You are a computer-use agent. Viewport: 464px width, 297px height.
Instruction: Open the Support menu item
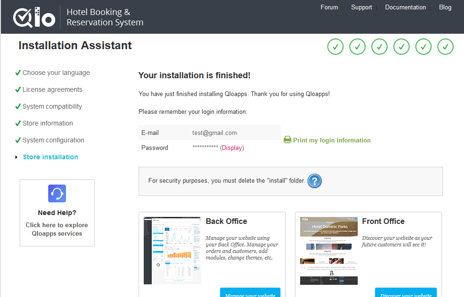click(361, 7)
